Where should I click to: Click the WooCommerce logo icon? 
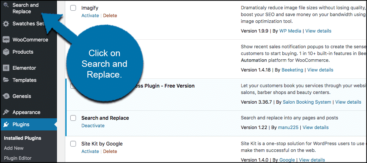(x=6, y=40)
